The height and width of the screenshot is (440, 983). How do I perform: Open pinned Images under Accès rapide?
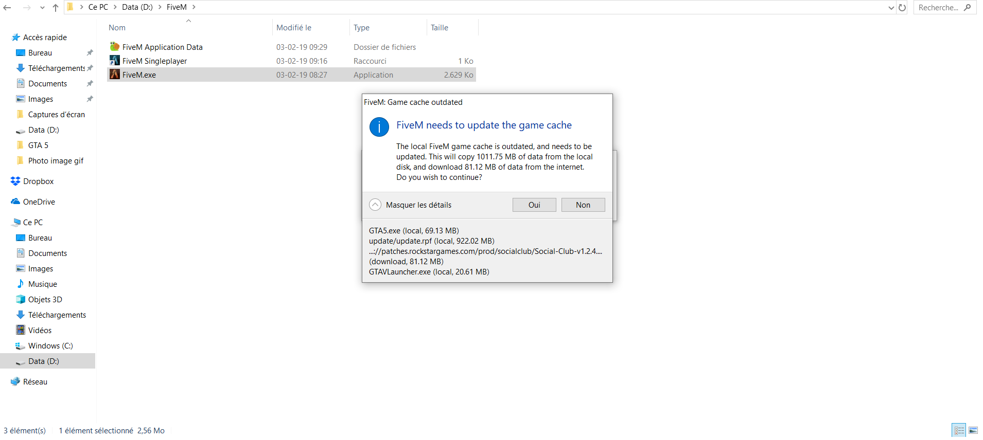41,99
